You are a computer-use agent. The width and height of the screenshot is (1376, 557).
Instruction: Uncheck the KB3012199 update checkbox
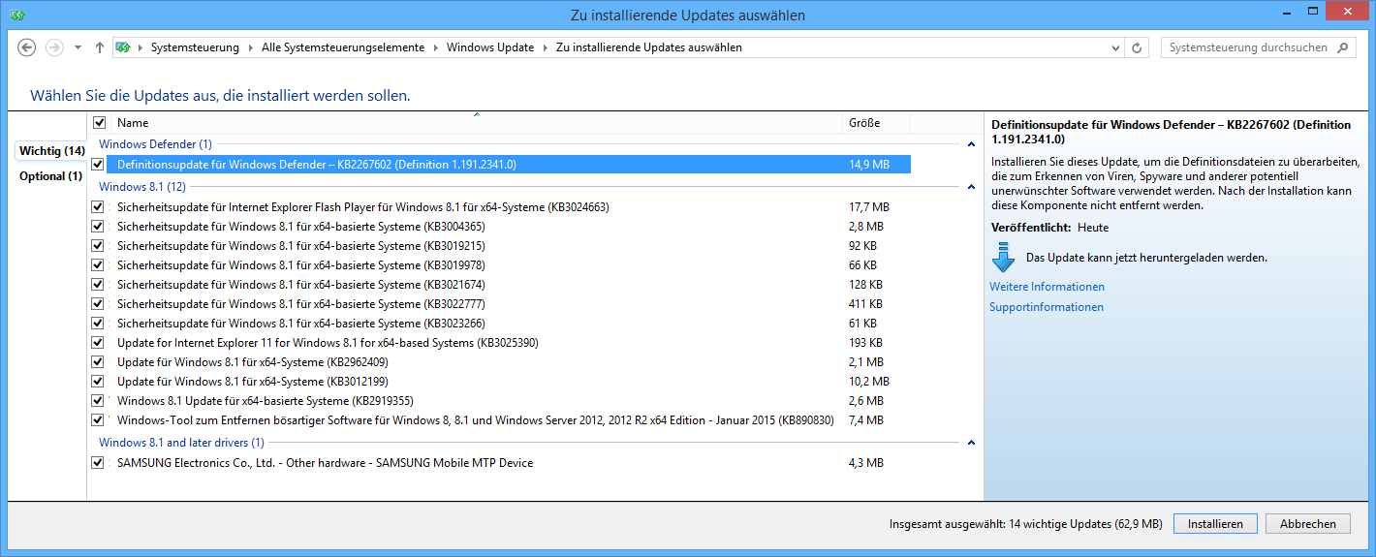pos(98,382)
